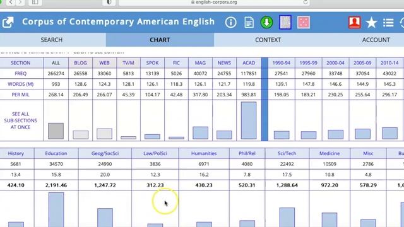Image resolution: width=404 pixels, height=227 pixels.
Task: Click the NEWS section header
Action: [224, 63]
